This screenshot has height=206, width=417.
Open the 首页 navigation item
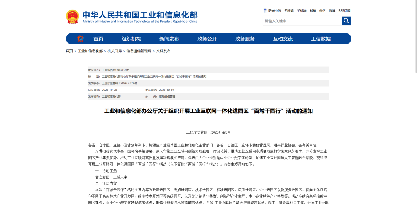[x=98, y=39]
